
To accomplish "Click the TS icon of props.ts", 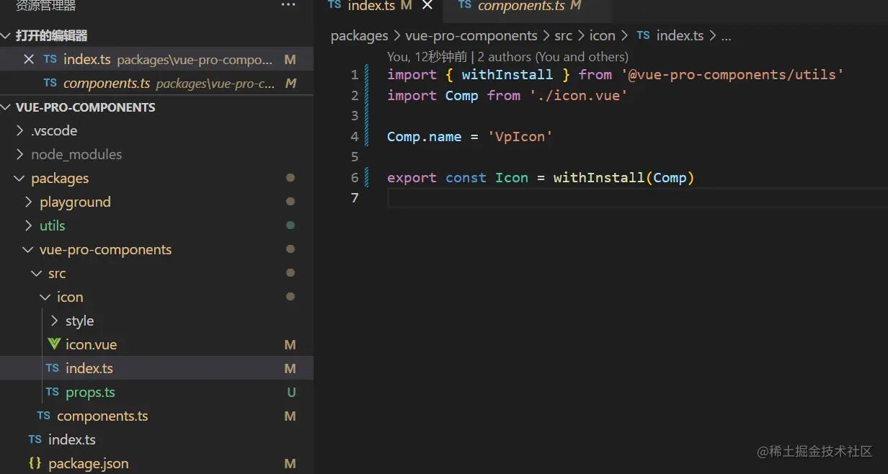I will pyautogui.click(x=53, y=392).
